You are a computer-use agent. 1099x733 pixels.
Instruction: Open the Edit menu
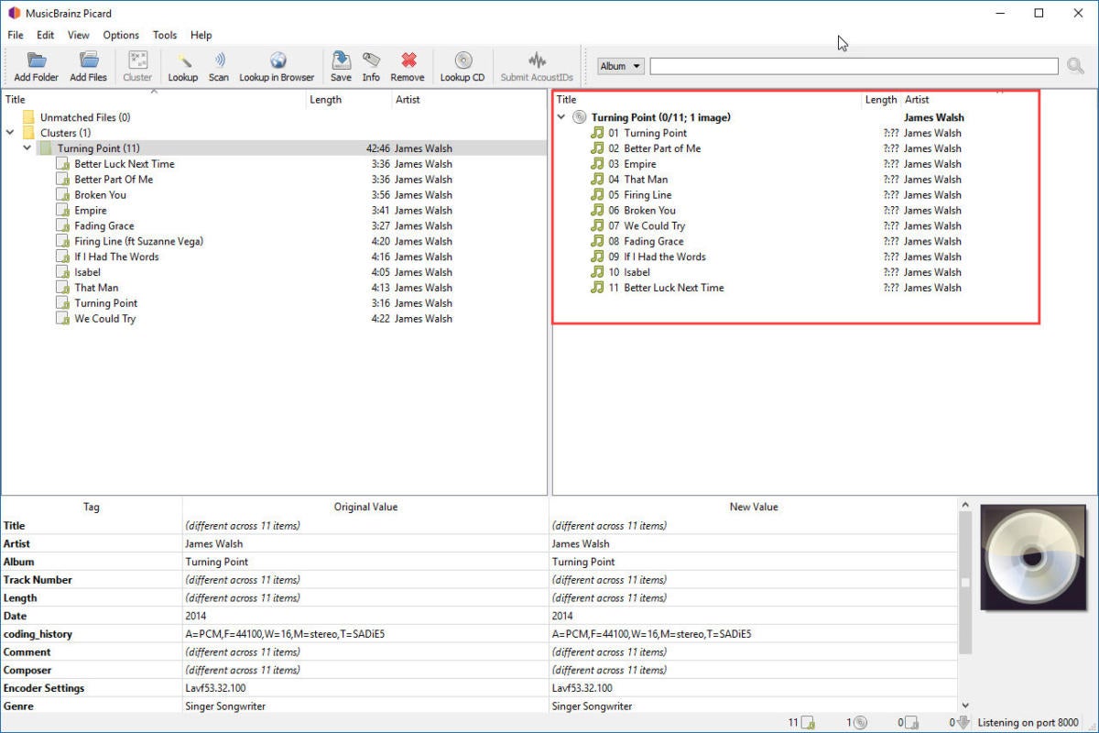(46, 35)
